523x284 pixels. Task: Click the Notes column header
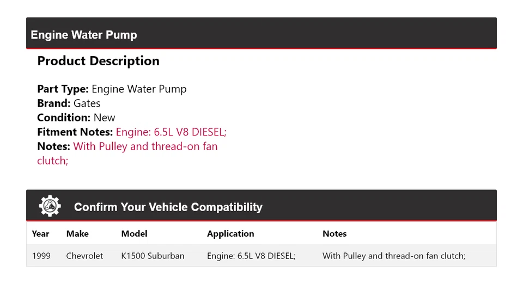[335, 234]
